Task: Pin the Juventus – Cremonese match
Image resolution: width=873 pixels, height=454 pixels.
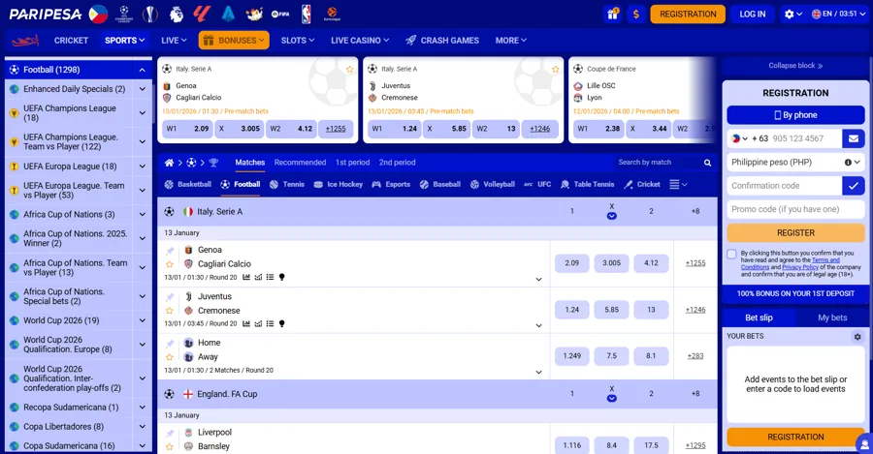Action: (170, 297)
